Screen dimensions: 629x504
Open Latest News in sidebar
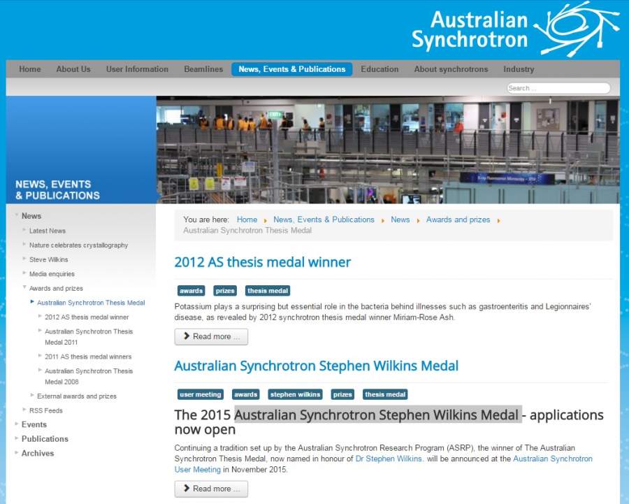(48, 231)
